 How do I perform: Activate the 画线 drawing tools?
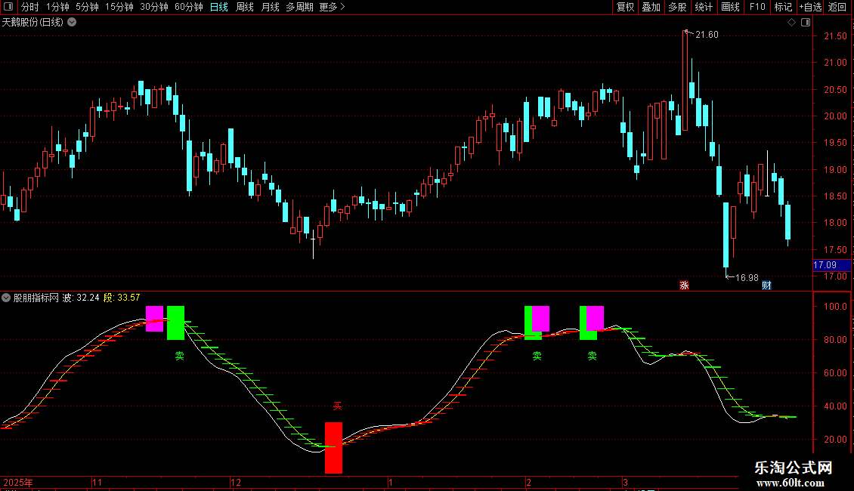click(x=730, y=7)
